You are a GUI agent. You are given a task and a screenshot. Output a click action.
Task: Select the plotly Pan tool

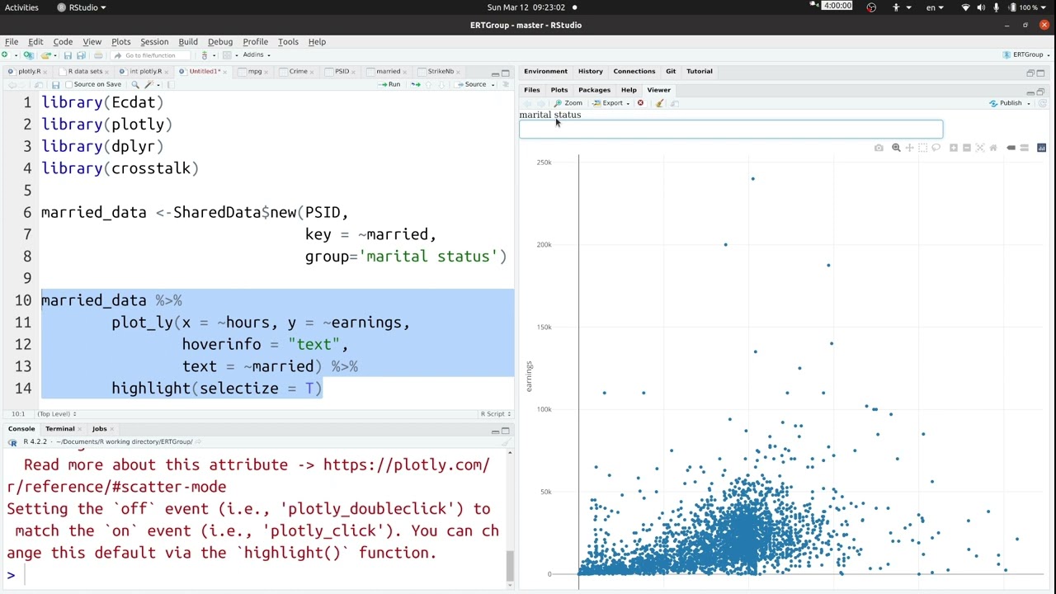pos(909,148)
